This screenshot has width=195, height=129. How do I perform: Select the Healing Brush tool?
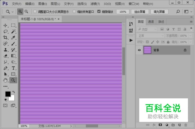(x=5, y=44)
